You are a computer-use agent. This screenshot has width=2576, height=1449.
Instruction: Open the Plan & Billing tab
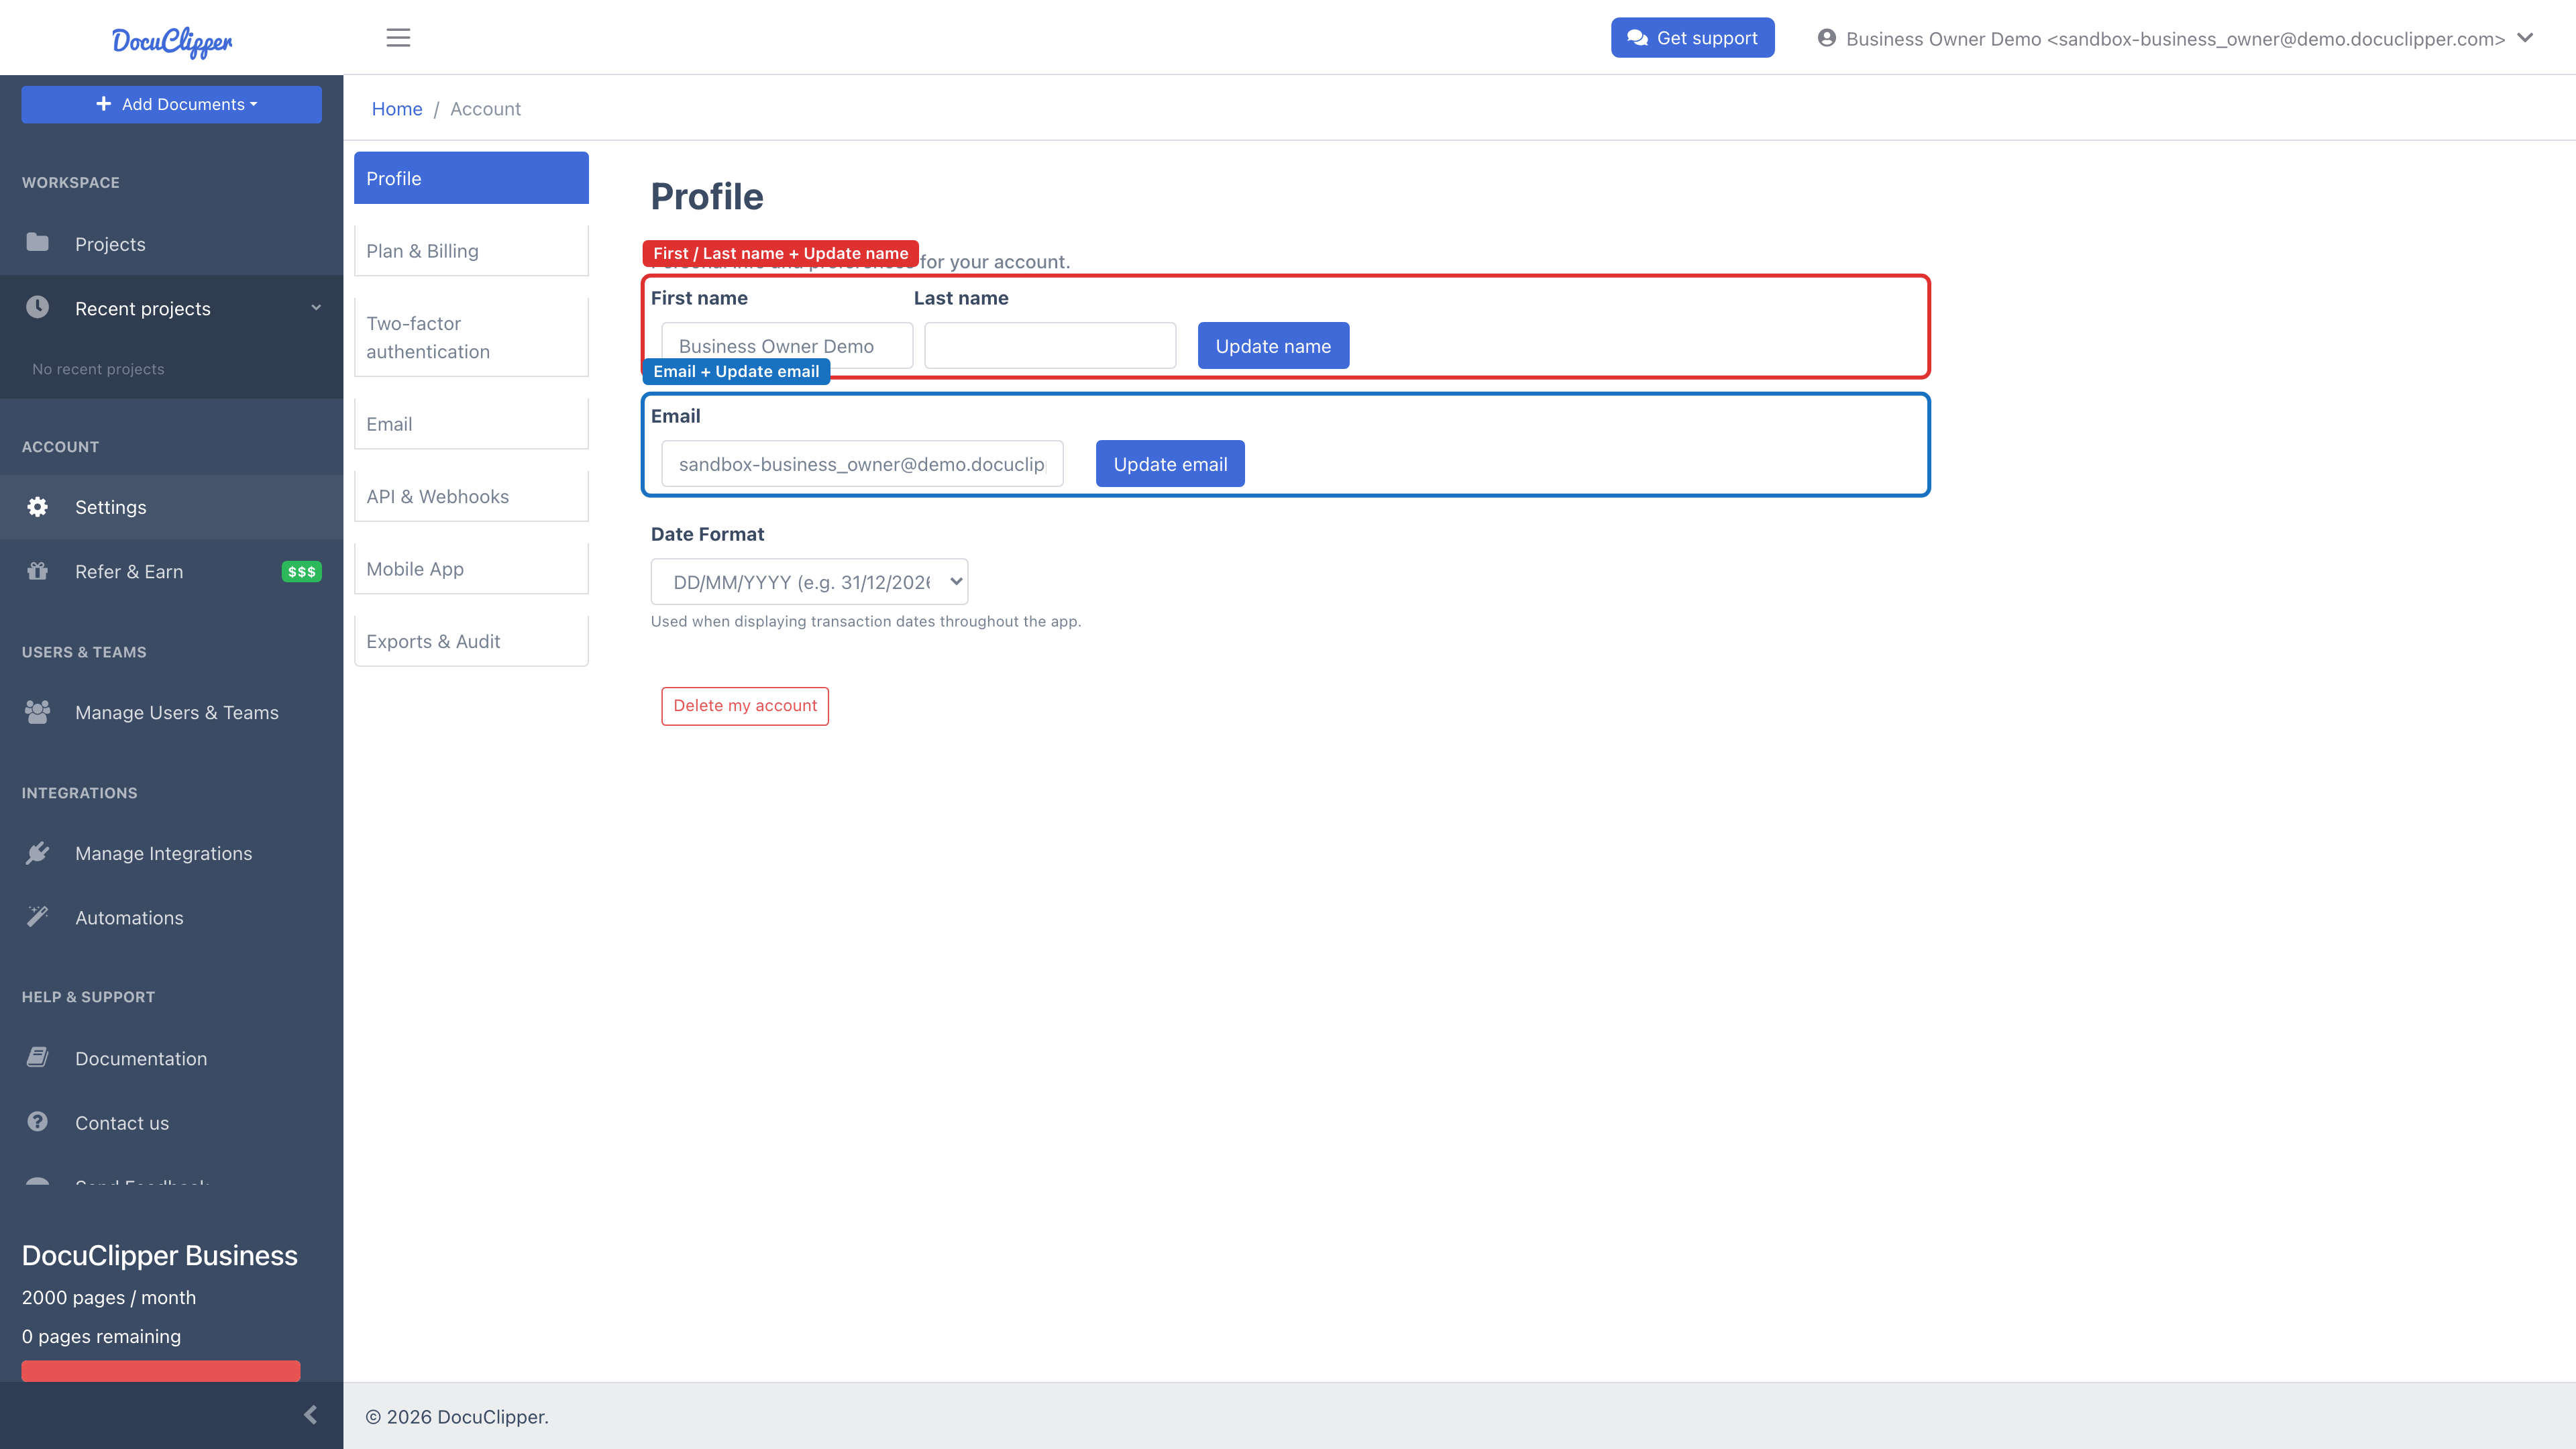(x=471, y=251)
